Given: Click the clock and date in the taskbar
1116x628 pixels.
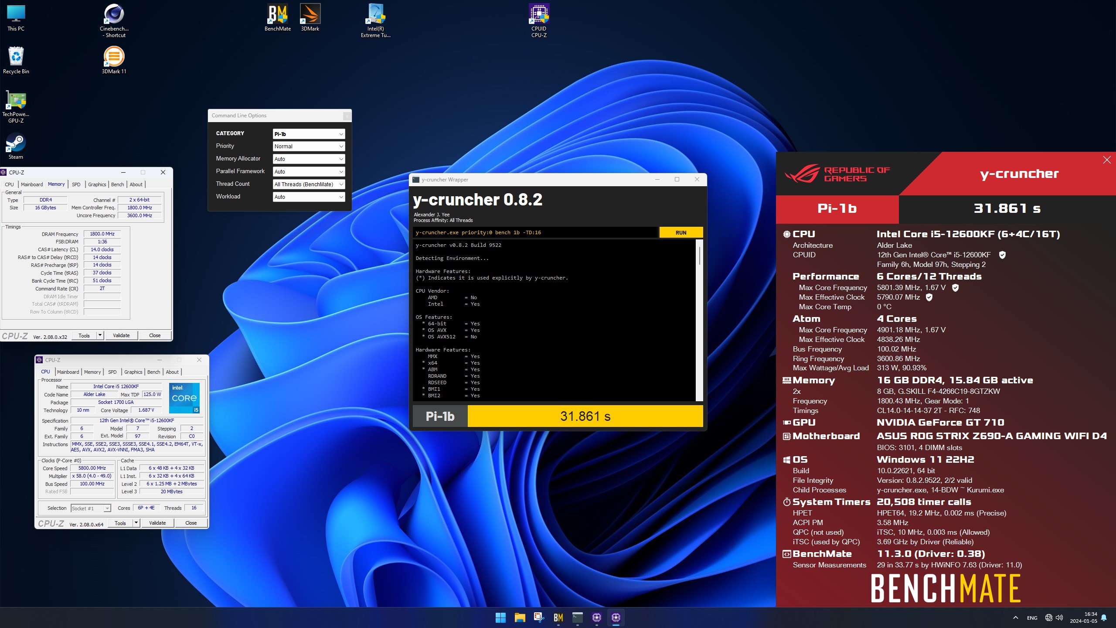Looking at the screenshot, I should (x=1083, y=618).
